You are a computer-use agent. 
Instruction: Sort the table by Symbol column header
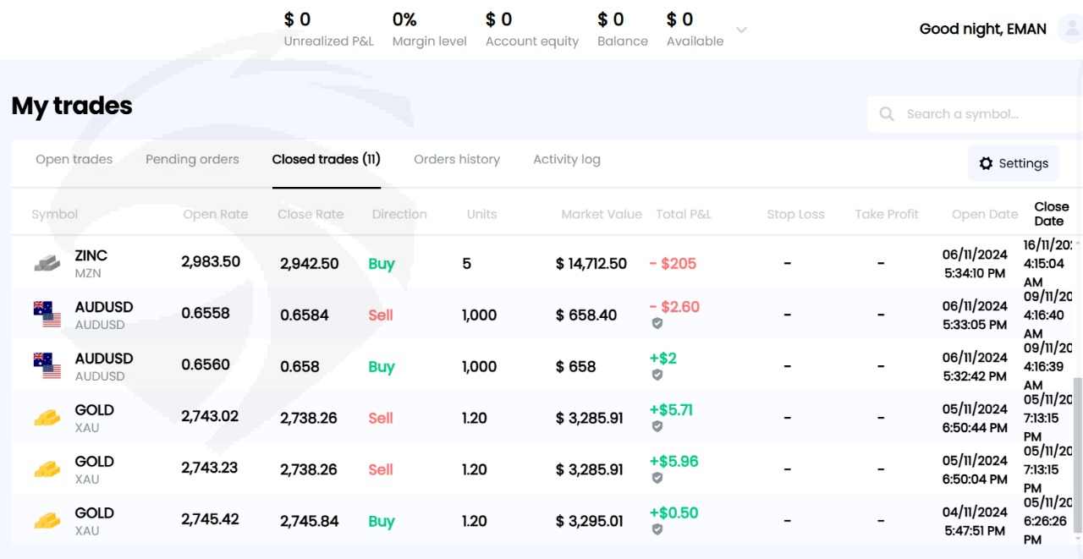tap(55, 214)
